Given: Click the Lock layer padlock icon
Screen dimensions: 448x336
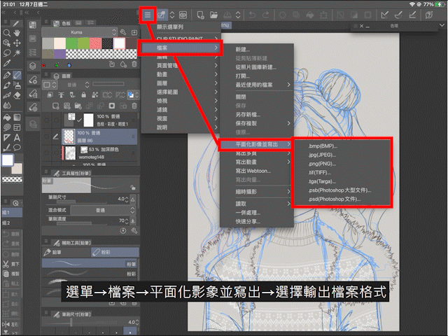Looking at the screenshot, I should point(83,94).
